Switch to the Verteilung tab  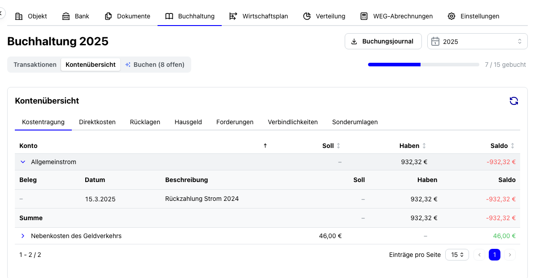[325, 16]
